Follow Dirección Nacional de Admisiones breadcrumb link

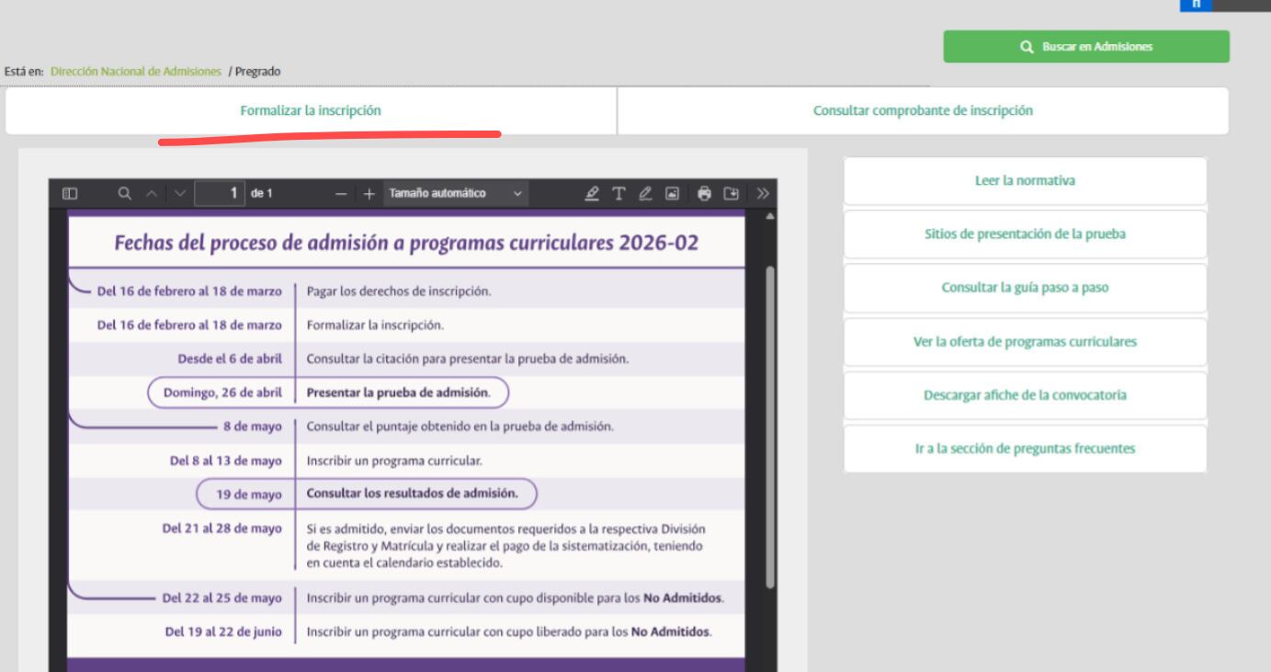(136, 72)
